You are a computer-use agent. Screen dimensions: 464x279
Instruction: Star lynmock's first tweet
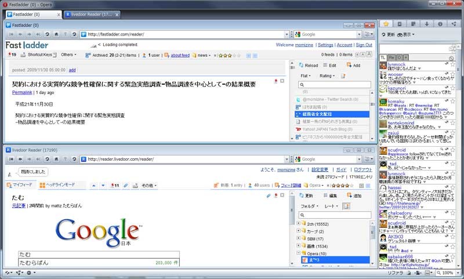tap(452, 64)
